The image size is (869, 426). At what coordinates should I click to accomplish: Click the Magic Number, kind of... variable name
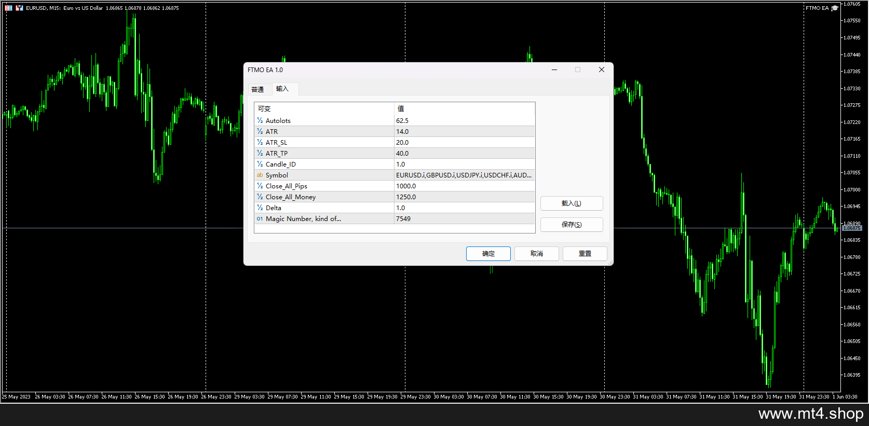[303, 218]
